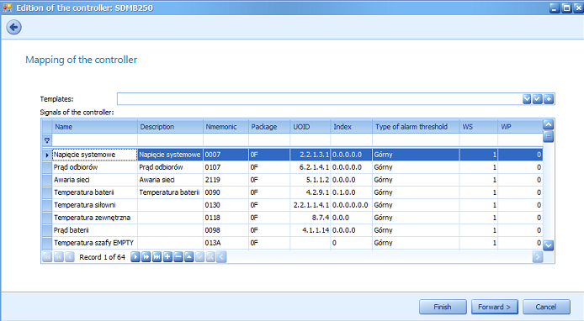This screenshot has height=321, width=584.
Task: Delete current record with minus button
Action: click(178, 257)
